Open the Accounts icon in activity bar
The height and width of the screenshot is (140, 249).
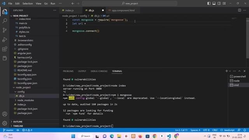pyautogui.click(x=5, y=114)
